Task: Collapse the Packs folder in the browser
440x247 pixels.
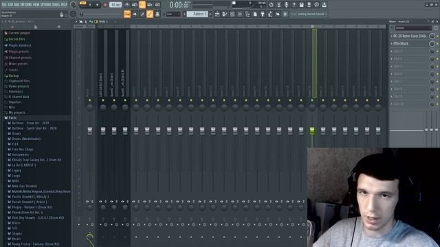Action: (12, 118)
